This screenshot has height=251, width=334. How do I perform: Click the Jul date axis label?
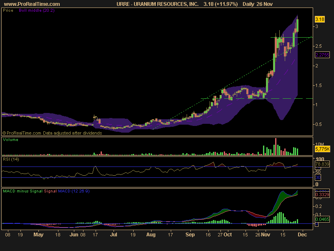coord(114,235)
